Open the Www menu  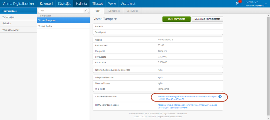pyautogui.click(x=112, y=4)
